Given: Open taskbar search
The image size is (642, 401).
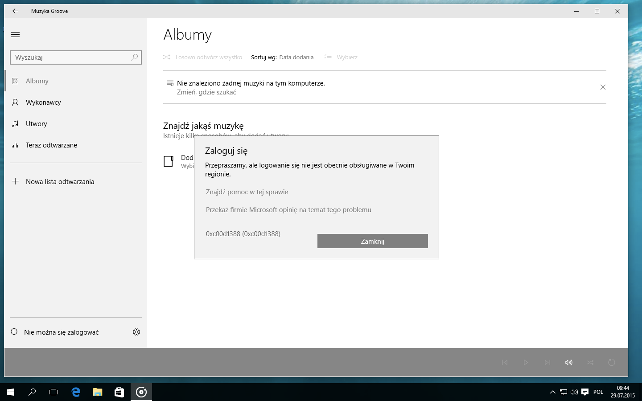Looking at the screenshot, I should (x=32, y=392).
